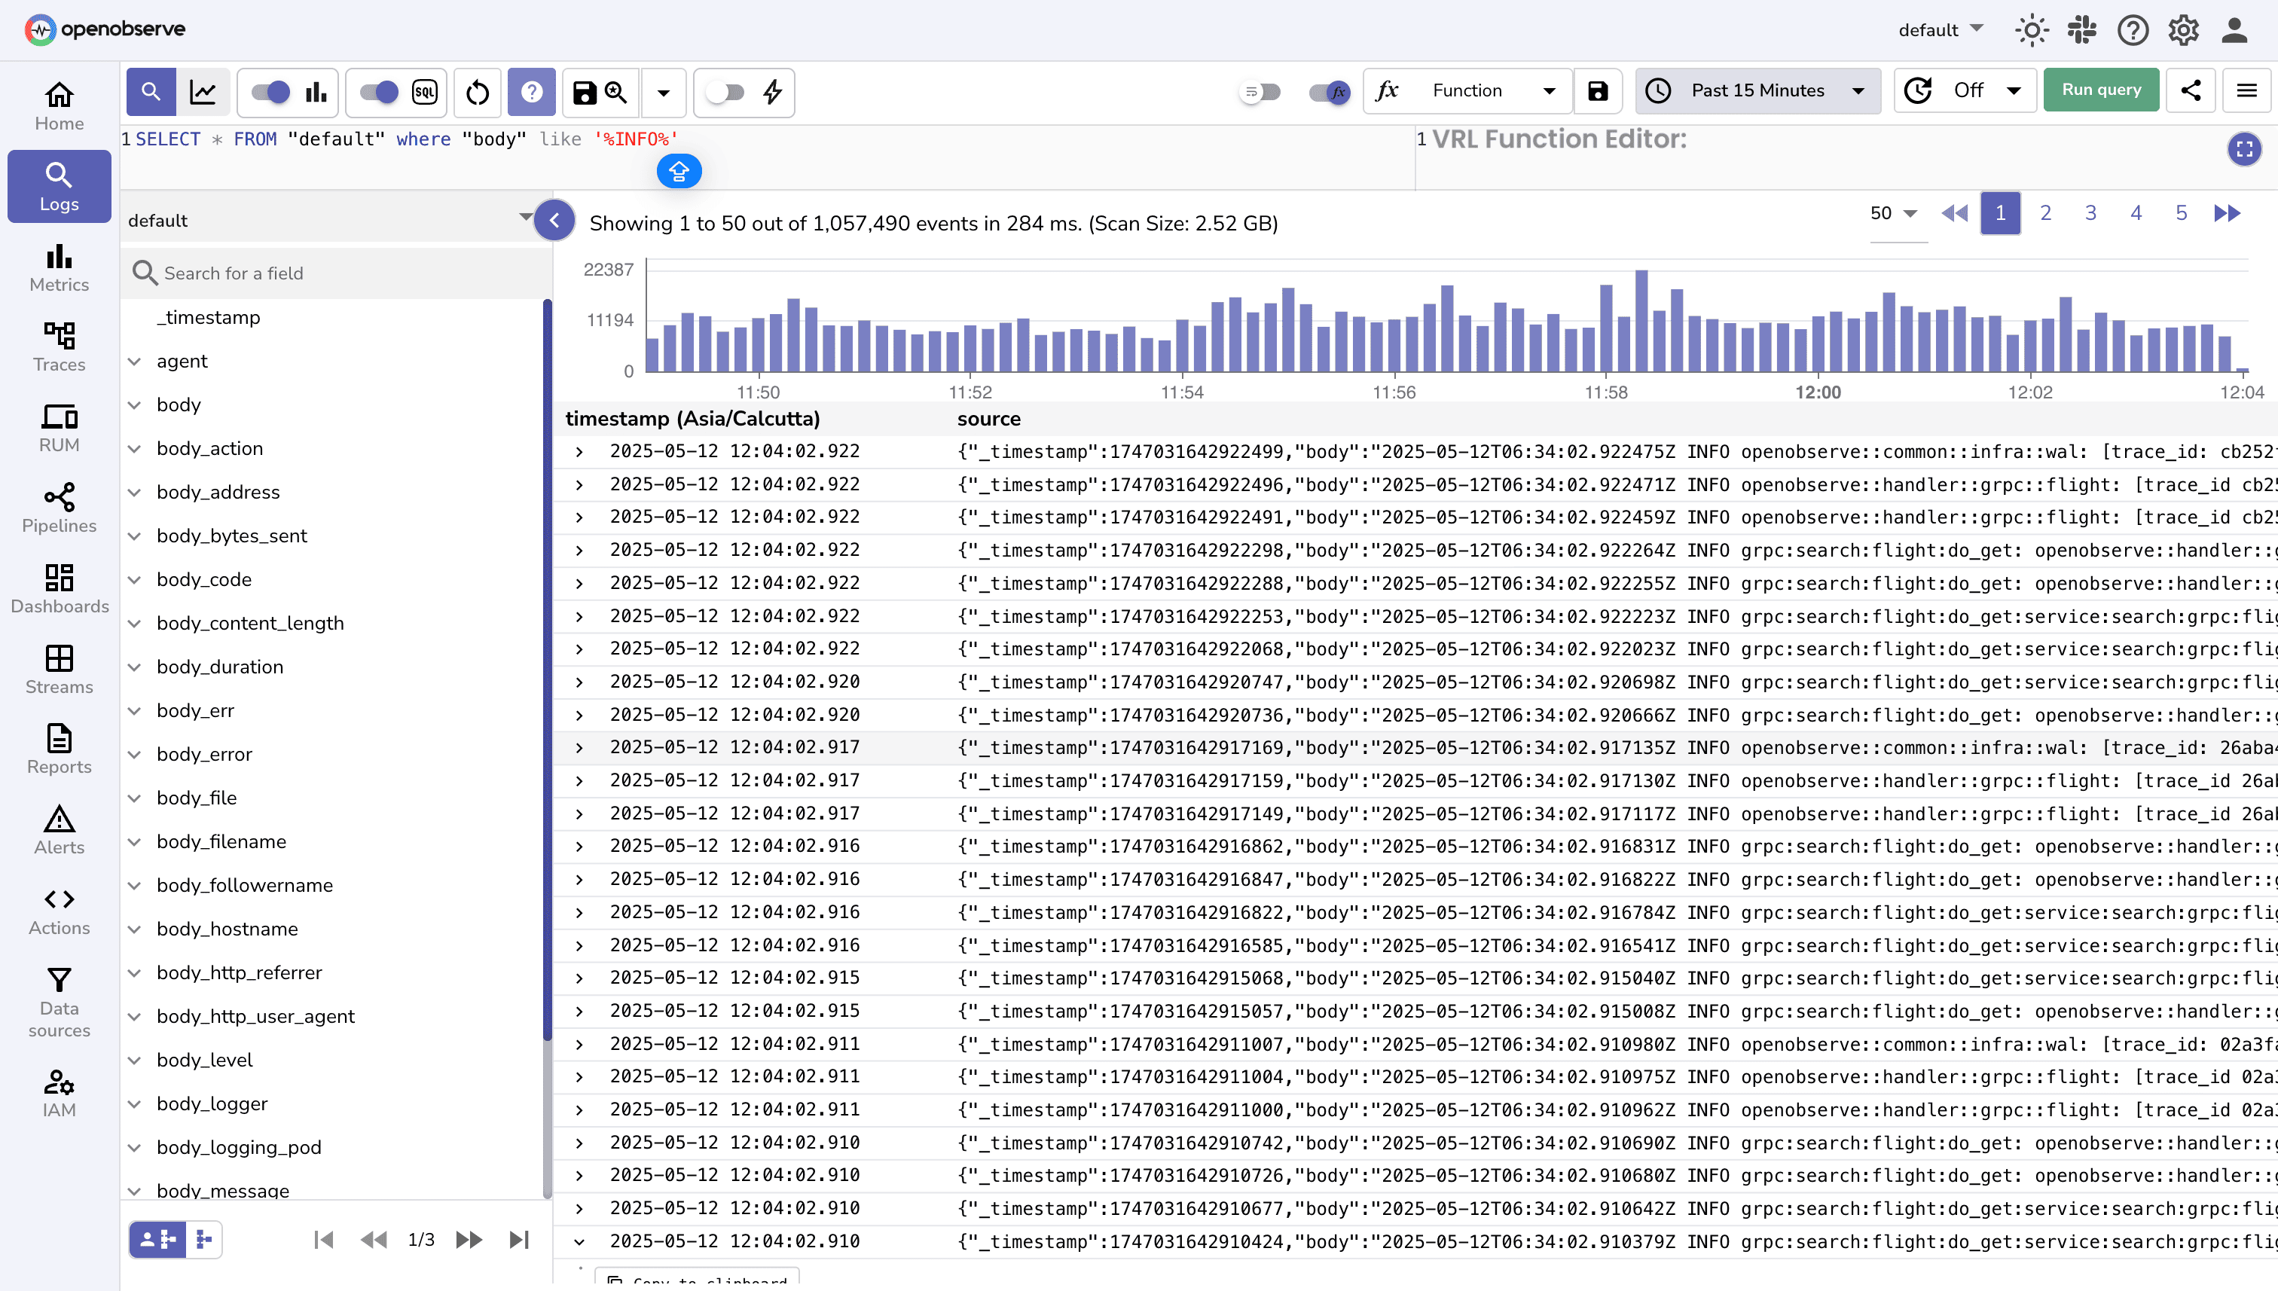Image resolution: width=2278 pixels, height=1291 pixels.
Task: Disable the SQL mode toggle
Action: (x=381, y=91)
